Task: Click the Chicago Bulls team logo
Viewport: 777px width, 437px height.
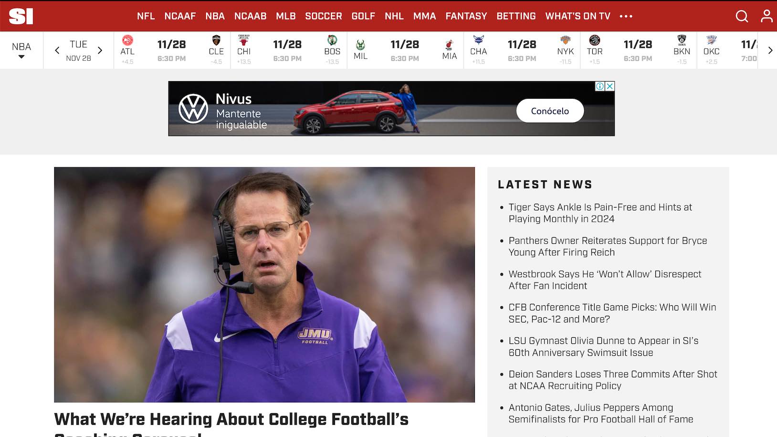Action: click(x=244, y=40)
